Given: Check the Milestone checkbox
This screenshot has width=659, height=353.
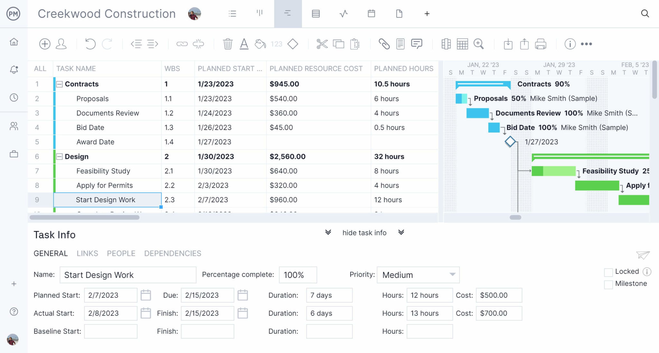Looking at the screenshot, I should [608, 285].
